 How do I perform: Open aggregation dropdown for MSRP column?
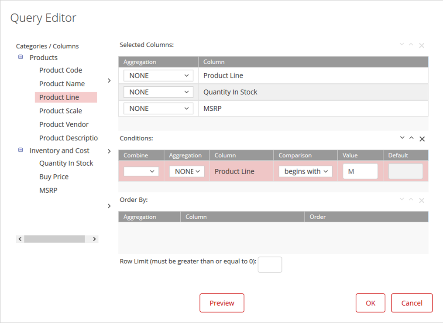(x=158, y=109)
